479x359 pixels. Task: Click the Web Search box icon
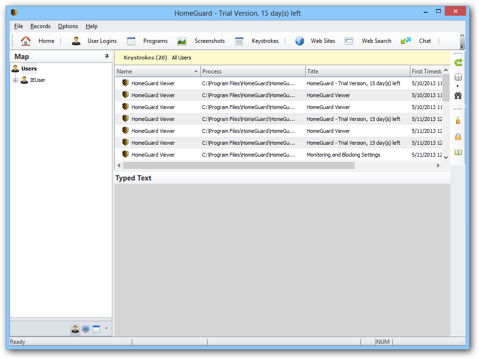[349, 41]
